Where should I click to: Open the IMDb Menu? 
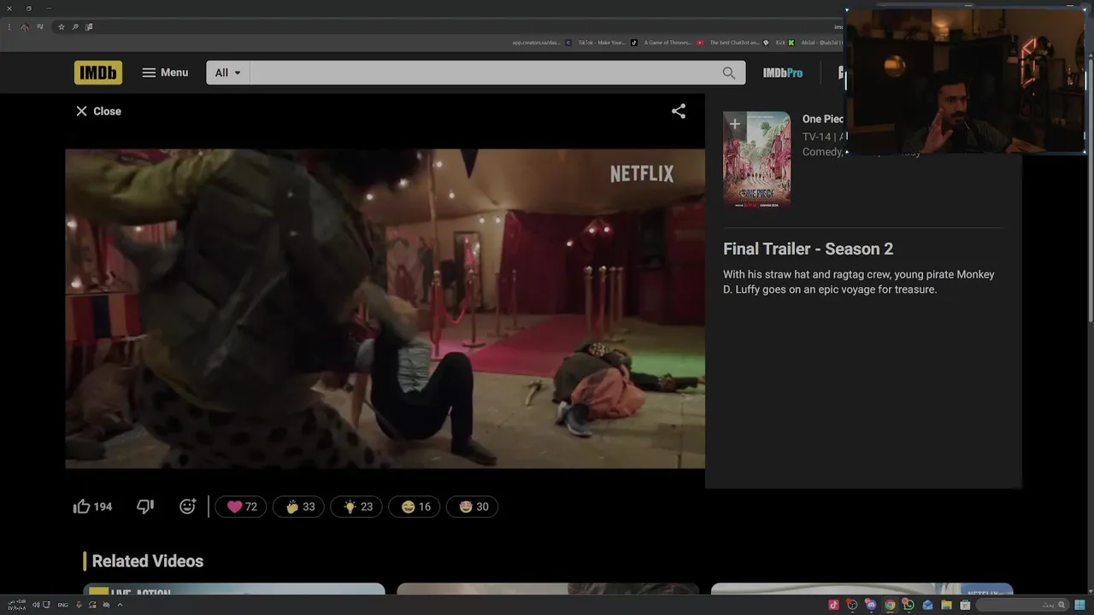tap(165, 73)
